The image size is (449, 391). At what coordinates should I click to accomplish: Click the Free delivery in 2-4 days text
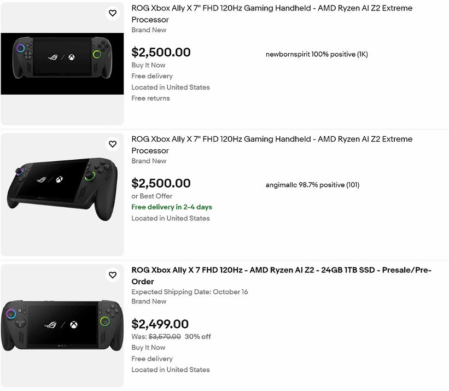click(172, 207)
